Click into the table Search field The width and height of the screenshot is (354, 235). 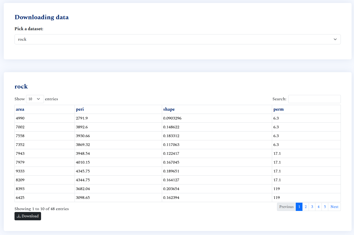[x=314, y=99]
